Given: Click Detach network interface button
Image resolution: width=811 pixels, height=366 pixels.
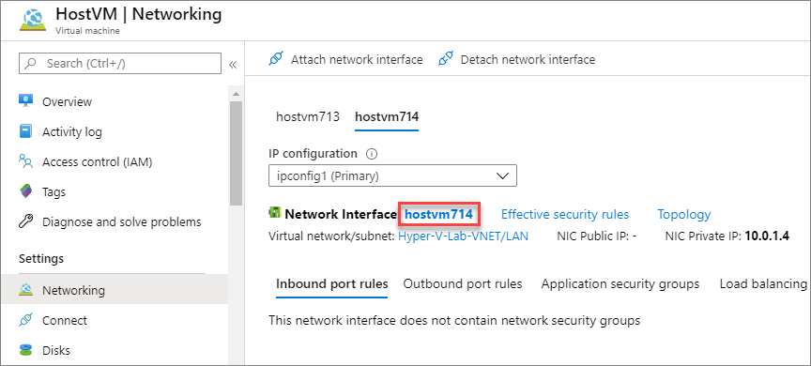Looking at the screenshot, I should pos(516,59).
